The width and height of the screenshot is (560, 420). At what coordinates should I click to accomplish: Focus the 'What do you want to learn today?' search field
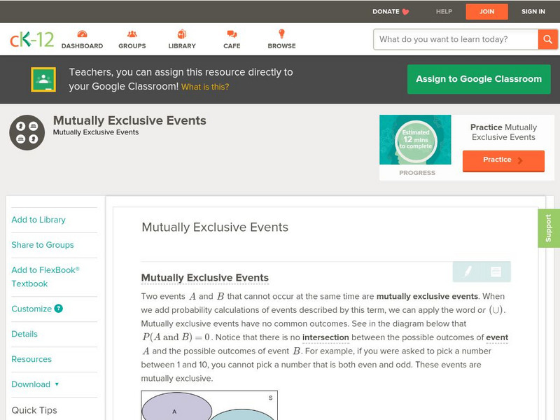(456, 39)
